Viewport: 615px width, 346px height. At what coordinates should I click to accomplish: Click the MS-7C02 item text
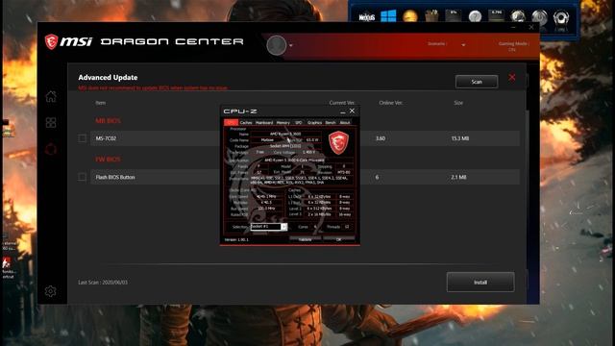pos(106,138)
